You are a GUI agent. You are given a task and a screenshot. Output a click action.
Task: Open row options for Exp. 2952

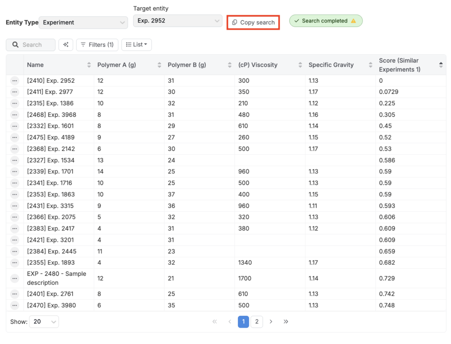coord(15,81)
